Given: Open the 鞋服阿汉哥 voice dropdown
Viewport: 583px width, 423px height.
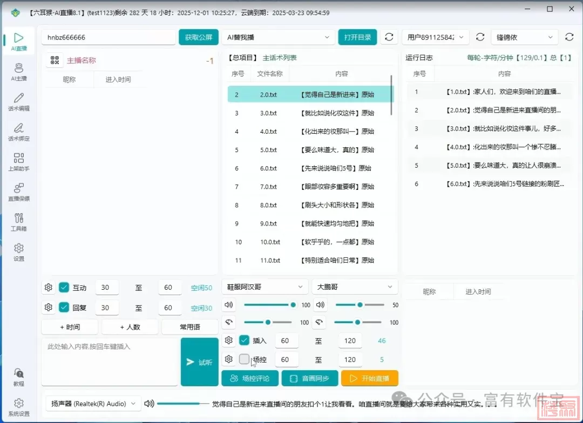Looking at the screenshot, I should click(x=265, y=287).
